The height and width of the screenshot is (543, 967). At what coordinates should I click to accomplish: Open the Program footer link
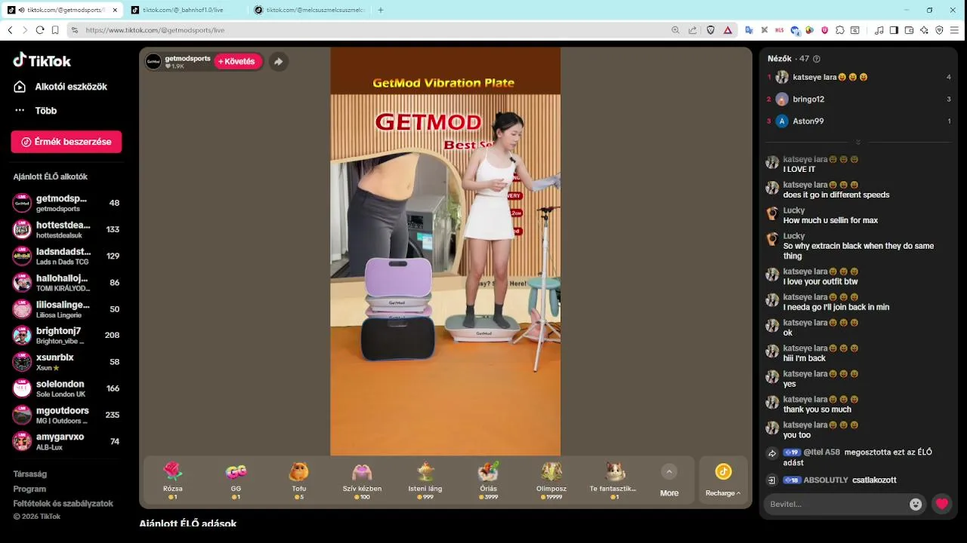[x=29, y=489]
